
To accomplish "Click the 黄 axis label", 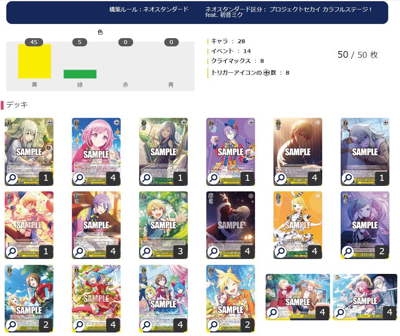I will click(x=35, y=84).
